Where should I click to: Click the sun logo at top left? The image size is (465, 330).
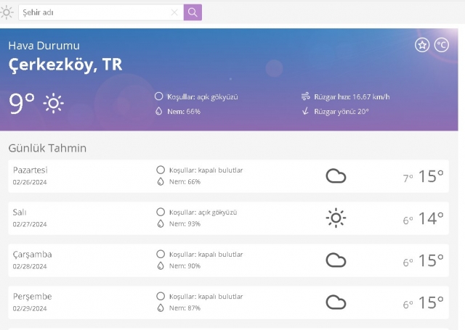click(7, 12)
